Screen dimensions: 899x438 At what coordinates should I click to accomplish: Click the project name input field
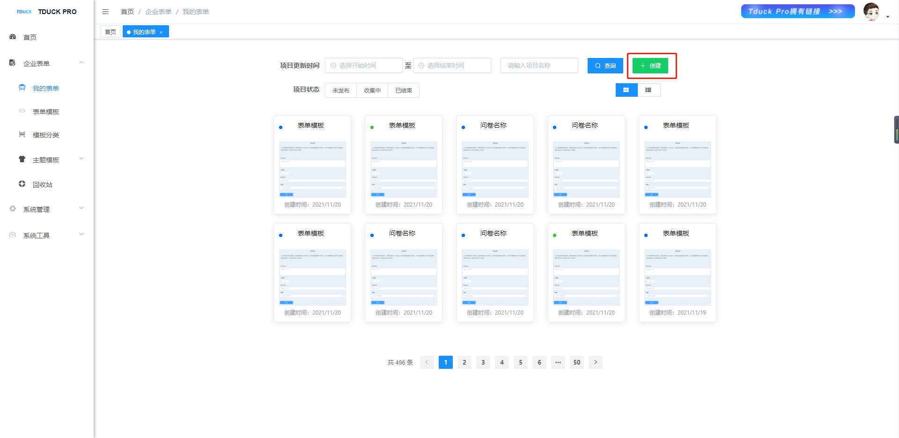click(539, 65)
